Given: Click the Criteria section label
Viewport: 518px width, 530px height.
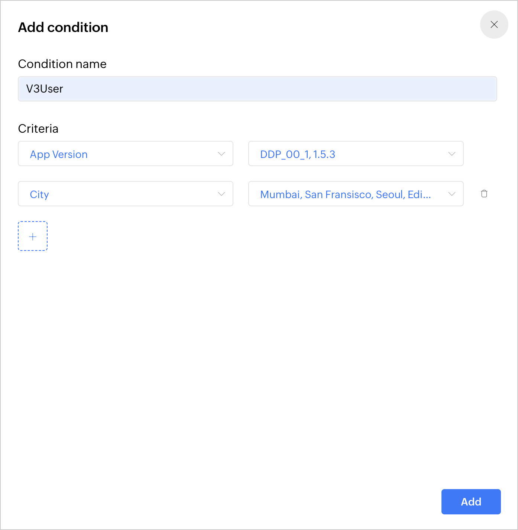Looking at the screenshot, I should (38, 129).
